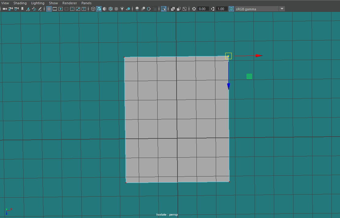
Task: Click the Image Plane icon
Action: (x=28, y=9)
